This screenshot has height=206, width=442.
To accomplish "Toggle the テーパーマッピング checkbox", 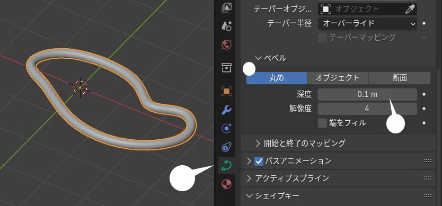I will coord(322,38).
